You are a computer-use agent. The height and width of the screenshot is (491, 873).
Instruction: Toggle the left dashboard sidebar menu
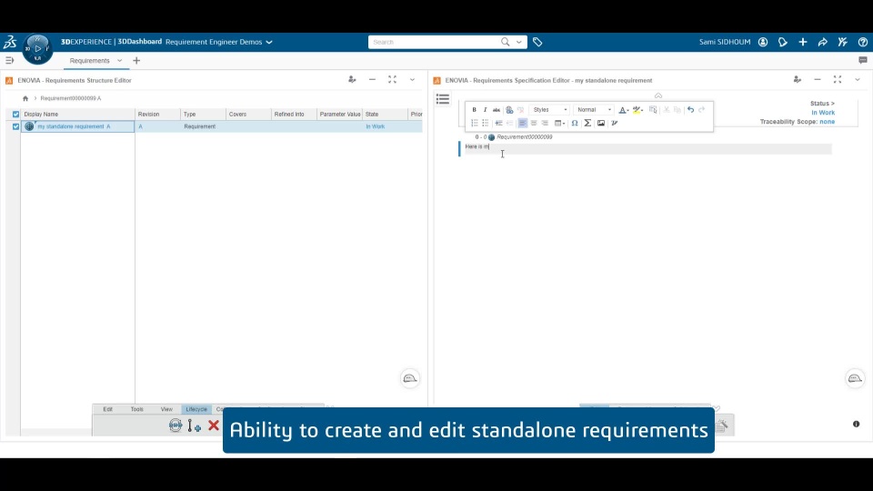tap(9, 60)
